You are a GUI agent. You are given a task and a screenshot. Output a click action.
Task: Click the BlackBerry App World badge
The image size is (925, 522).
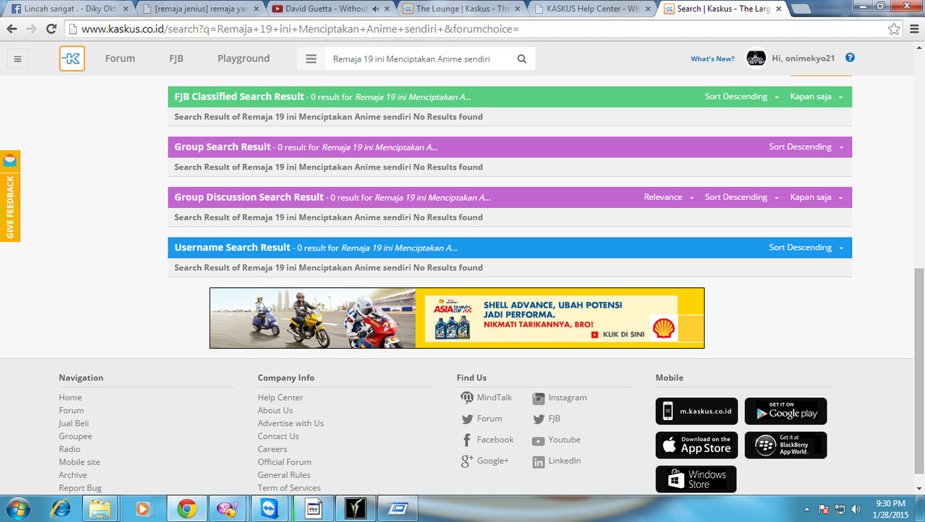click(x=786, y=445)
